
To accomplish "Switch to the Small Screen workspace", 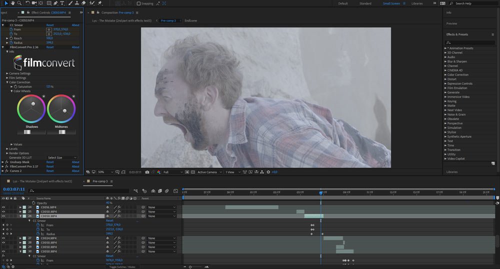I will [x=391, y=3].
